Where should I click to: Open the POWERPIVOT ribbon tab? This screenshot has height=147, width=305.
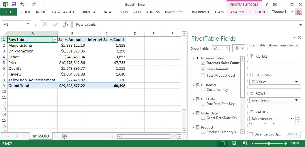click(x=199, y=12)
